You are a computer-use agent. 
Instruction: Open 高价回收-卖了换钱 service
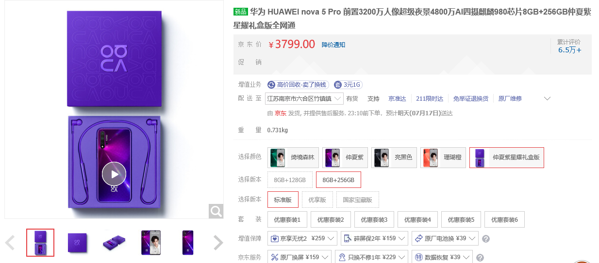(x=298, y=85)
